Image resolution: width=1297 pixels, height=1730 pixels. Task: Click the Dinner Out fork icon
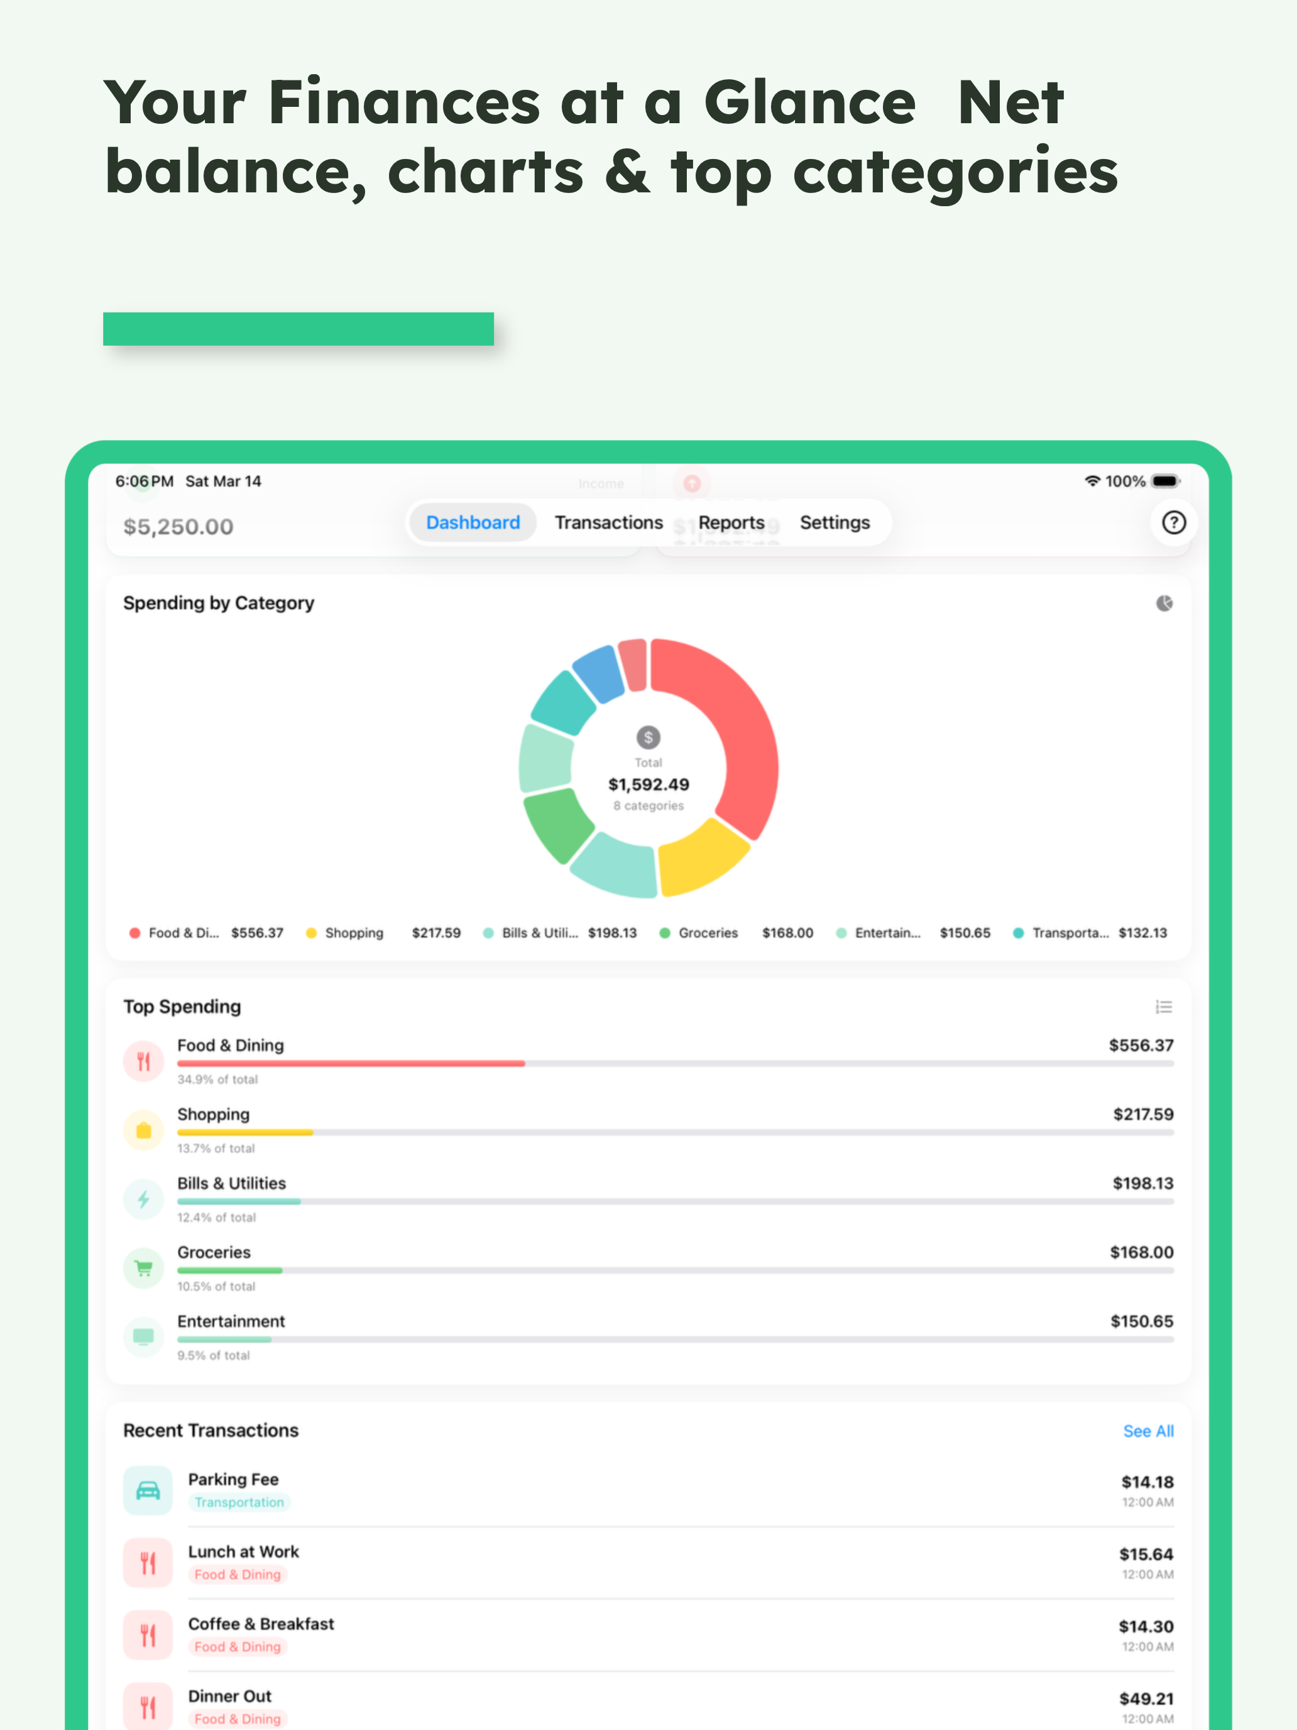coord(148,1707)
